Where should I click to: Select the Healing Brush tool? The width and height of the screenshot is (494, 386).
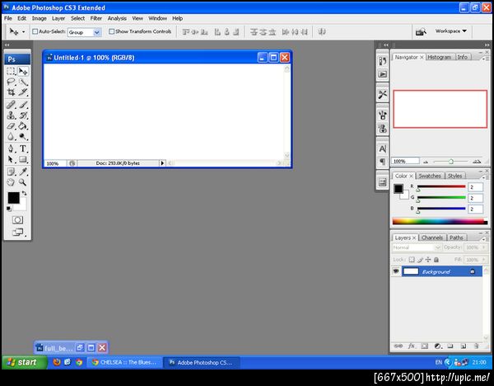[11, 105]
